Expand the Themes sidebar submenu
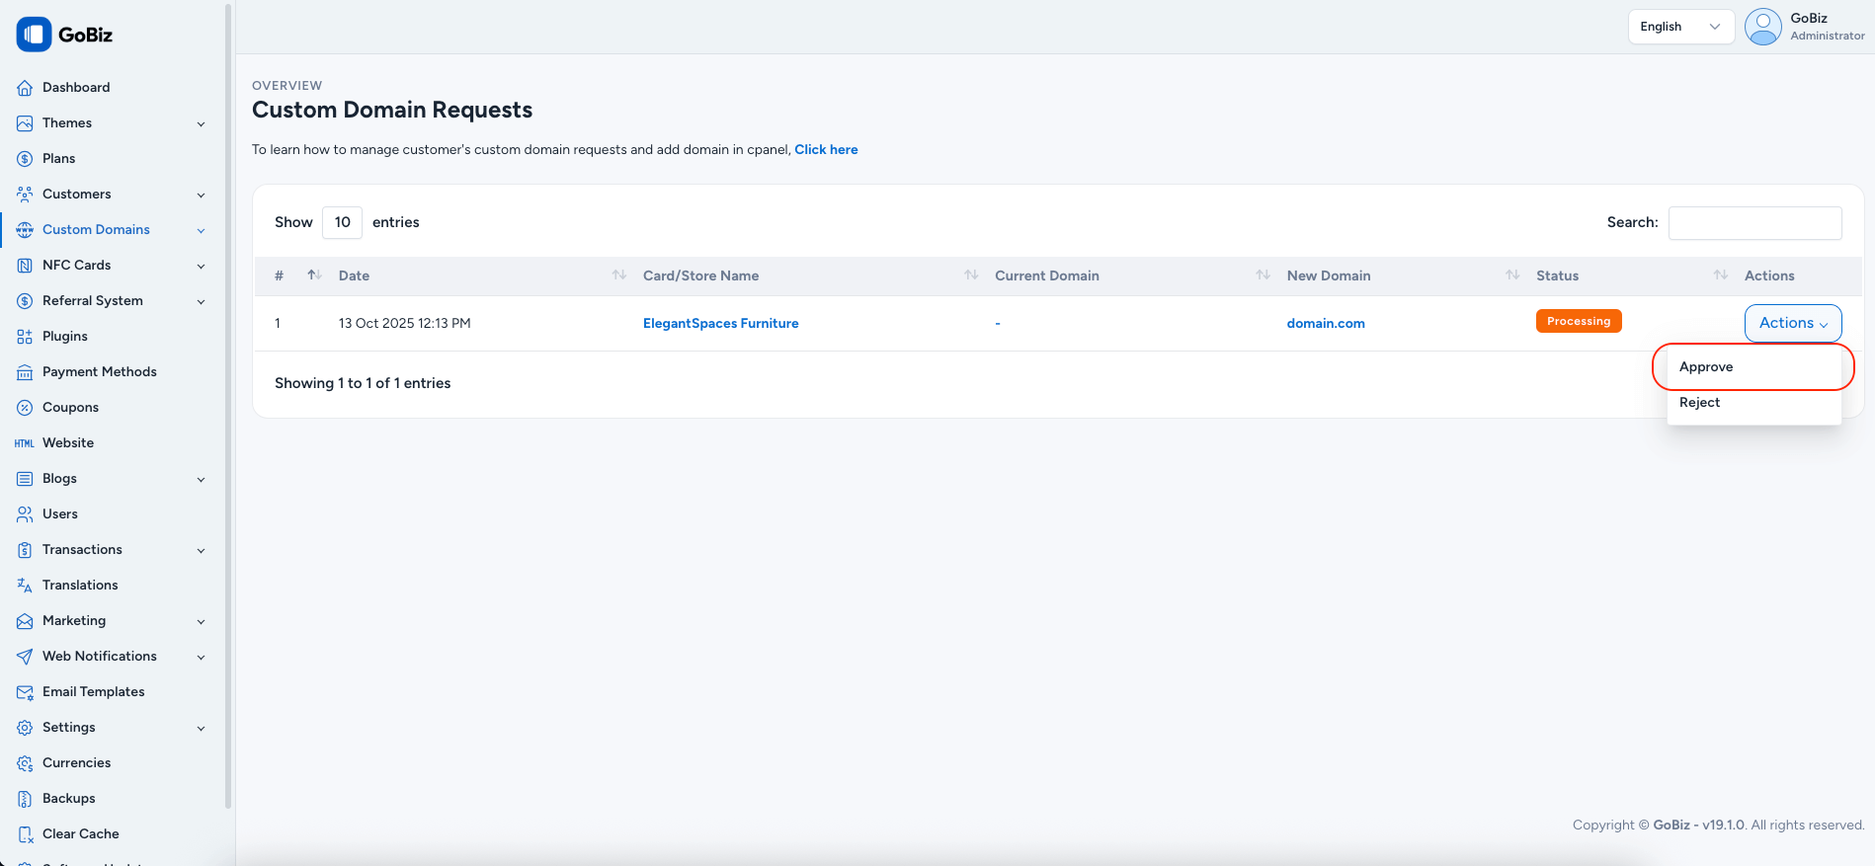1875x866 pixels. (x=201, y=123)
